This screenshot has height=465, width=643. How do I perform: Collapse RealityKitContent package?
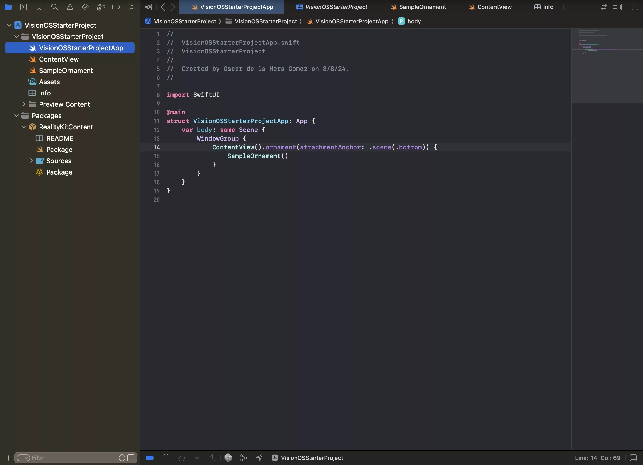(24, 127)
